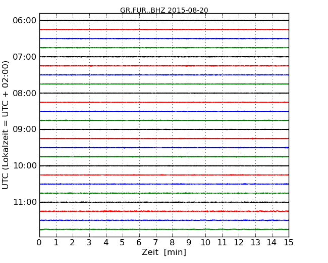Select x-axis tick label 2

[73, 243]
